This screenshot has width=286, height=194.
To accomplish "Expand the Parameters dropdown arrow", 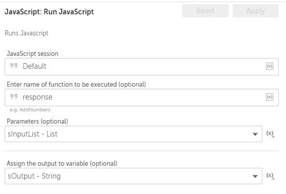I will (255, 134).
